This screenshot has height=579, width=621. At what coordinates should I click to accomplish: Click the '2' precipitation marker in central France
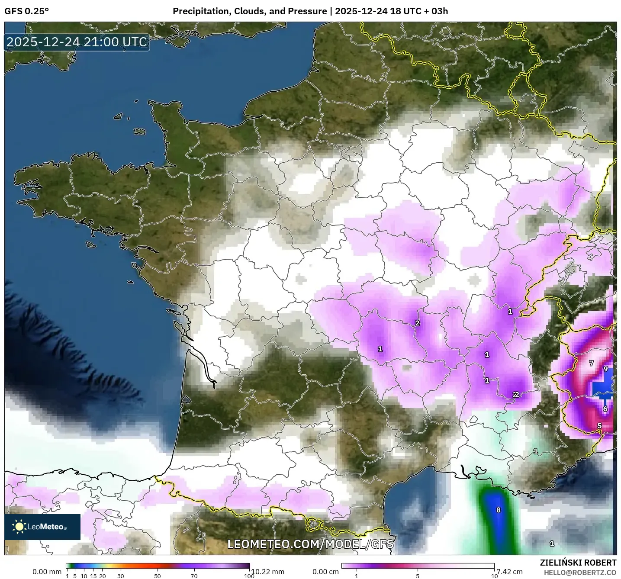(x=417, y=322)
